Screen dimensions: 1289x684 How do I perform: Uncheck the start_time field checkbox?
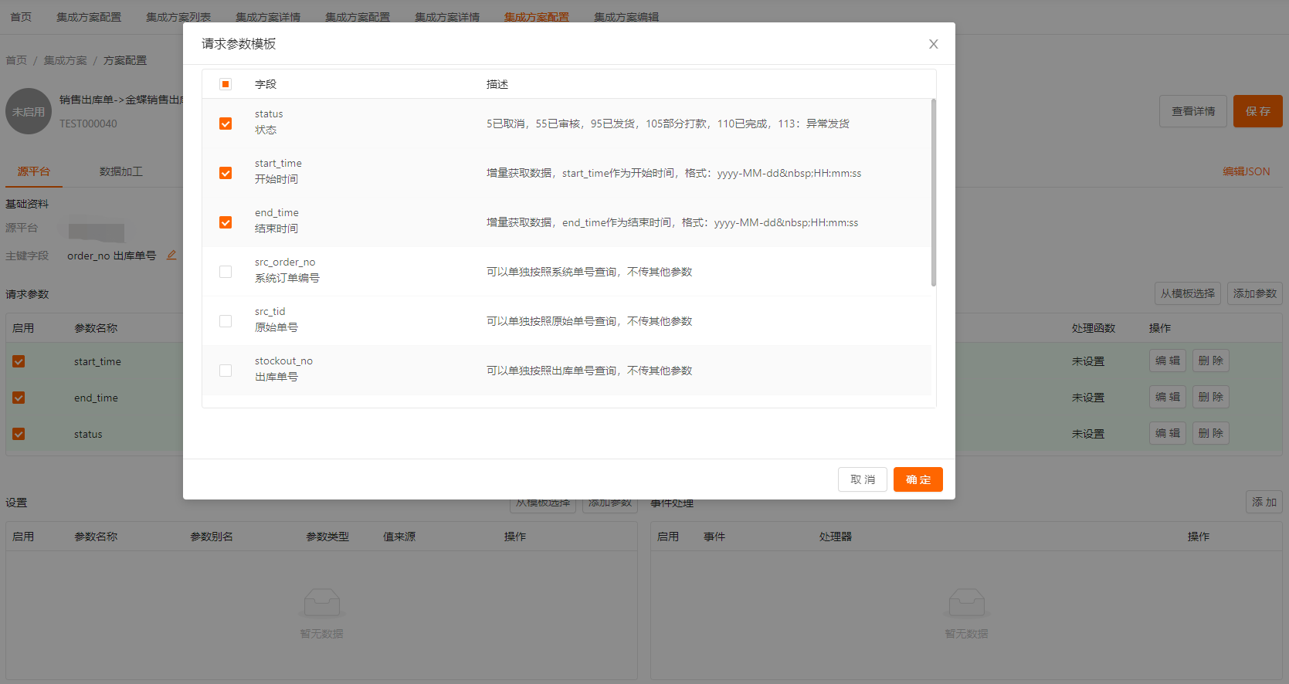[x=226, y=173]
